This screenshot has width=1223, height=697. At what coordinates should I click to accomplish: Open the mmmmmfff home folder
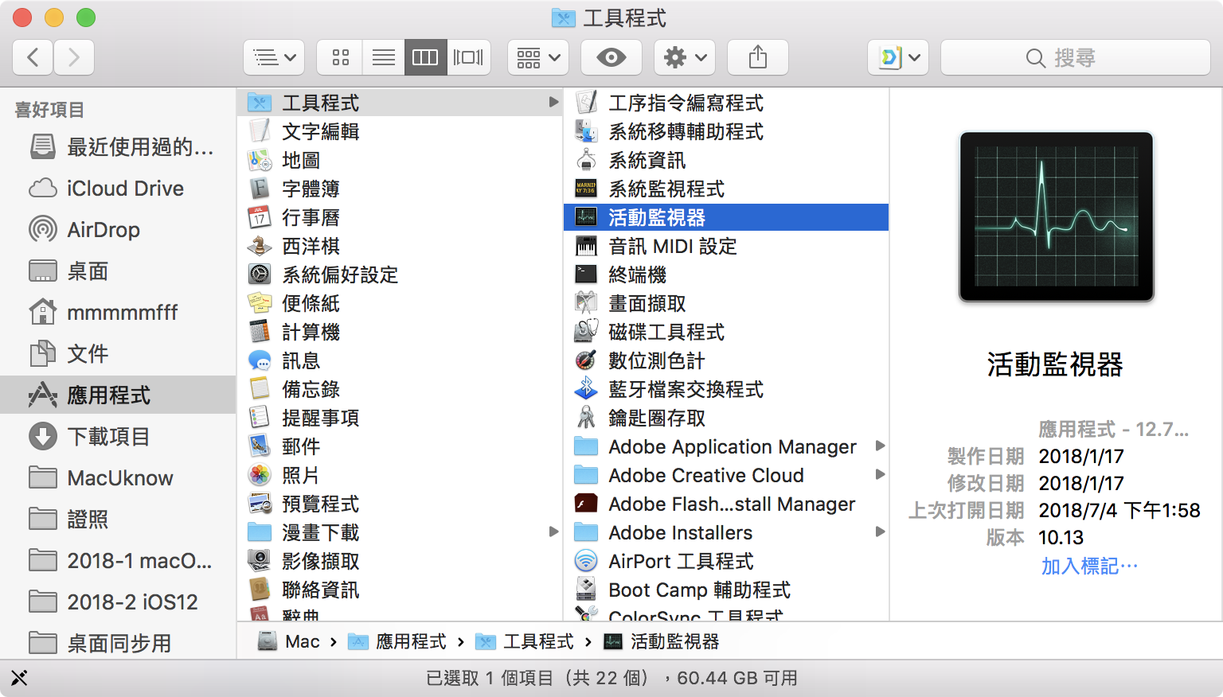click(118, 313)
